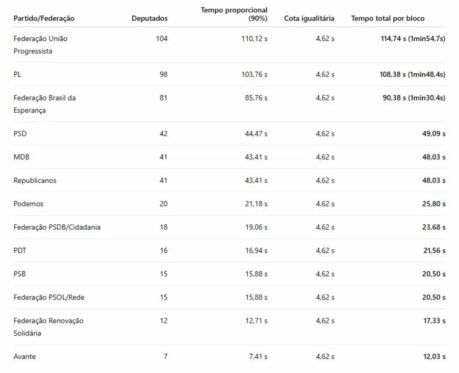Click Federação Brasil da Esperança cell

[x=44, y=104]
